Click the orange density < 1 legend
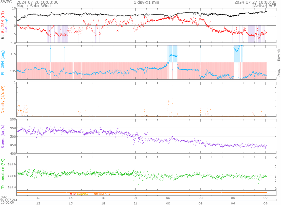 point(102,194)
